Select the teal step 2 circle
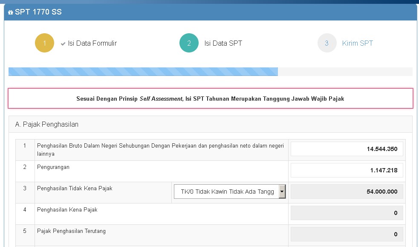This screenshot has width=419, height=247. pos(189,43)
